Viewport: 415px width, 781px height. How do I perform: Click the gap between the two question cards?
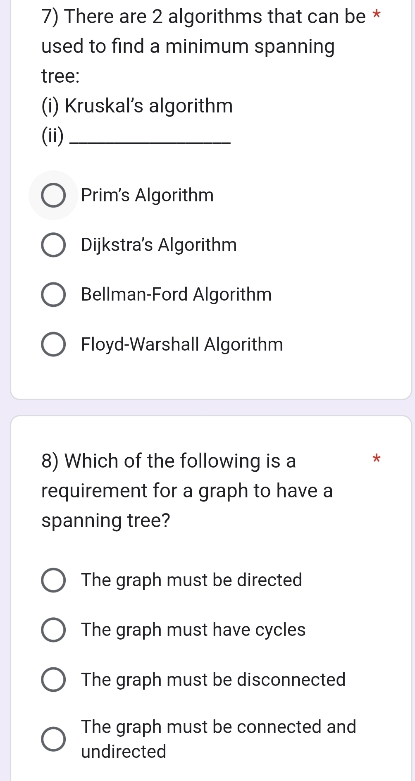[207, 407]
